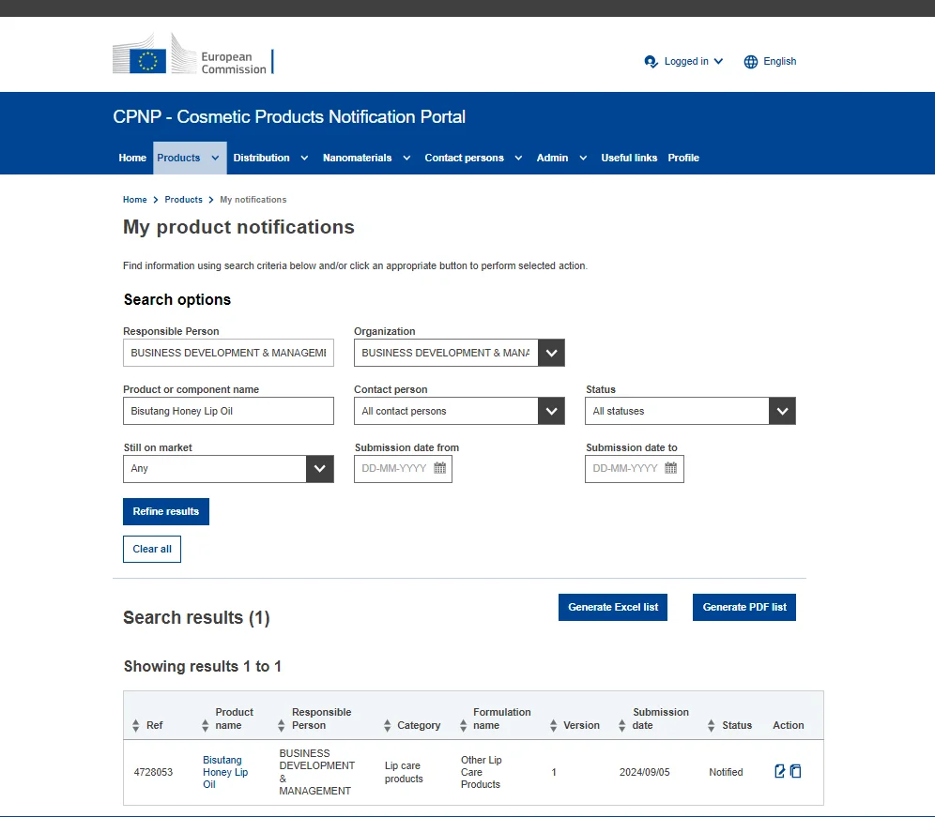This screenshot has height=817, width=935.
Task: Sort results by Submission date arrows
Action: point(621,726)
